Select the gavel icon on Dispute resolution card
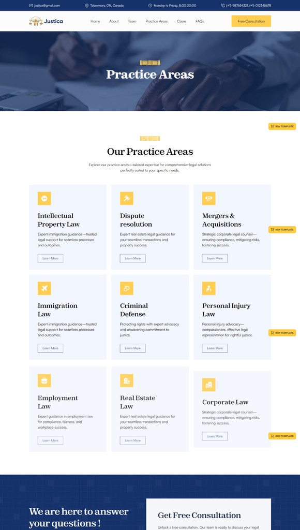Viewport: 300px width, 530px height. pyautogui.click(x=126, y=199)
